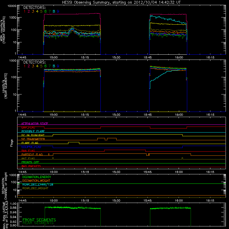
Task: Select orange detector number 3 in rear segments legend
Action: [33, 66]
